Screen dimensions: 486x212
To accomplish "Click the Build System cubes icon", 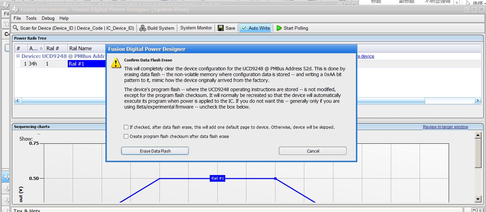I will pos(143,28).
